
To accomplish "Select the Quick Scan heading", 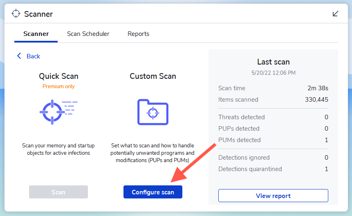I will point(58,76).
